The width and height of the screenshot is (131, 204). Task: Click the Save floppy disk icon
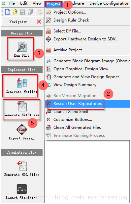[x=23, y=12]
